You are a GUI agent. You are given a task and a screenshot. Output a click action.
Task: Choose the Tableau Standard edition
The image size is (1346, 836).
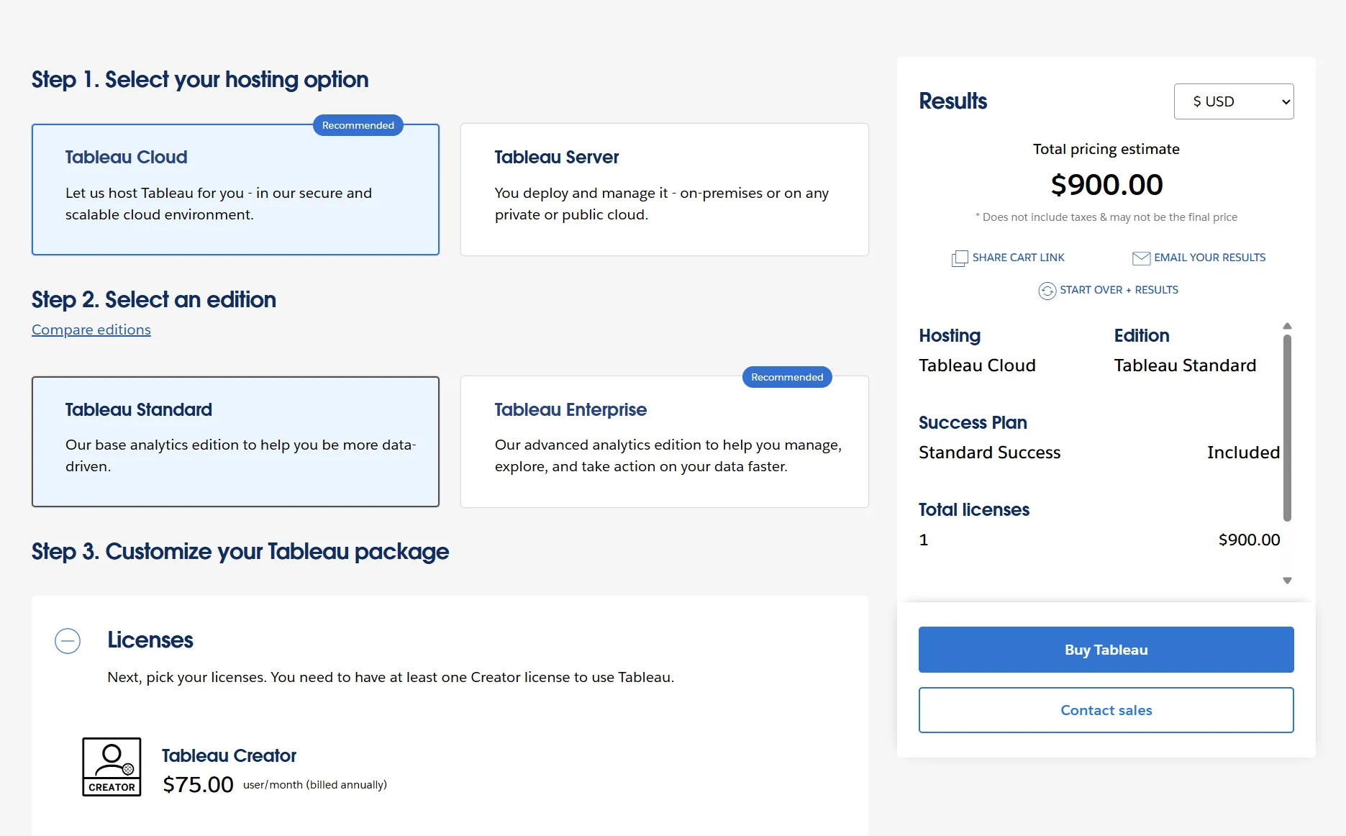point(235,442)
